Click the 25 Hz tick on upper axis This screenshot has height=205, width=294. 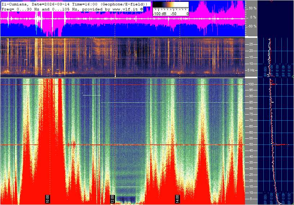250,44
